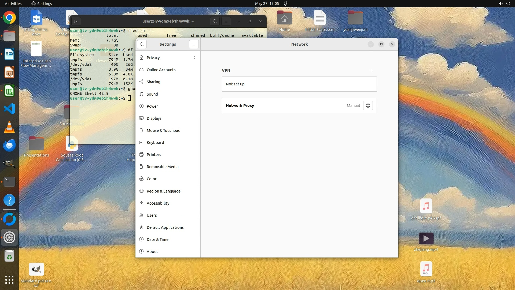The image size is (515, 290).
Task: Click the Settings search icon
Action: (142, 44)
